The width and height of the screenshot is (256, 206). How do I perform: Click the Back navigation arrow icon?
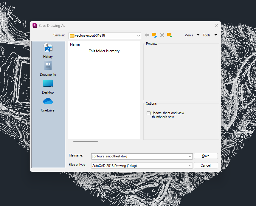coord(147,35)
